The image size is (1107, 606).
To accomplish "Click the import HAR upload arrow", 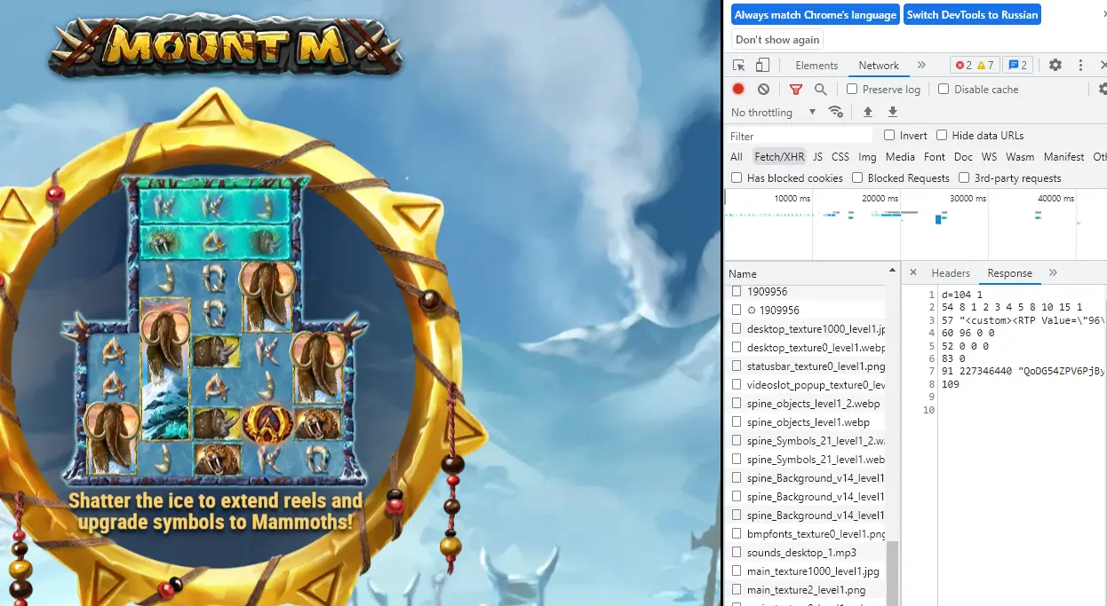I will pos(868,112).
